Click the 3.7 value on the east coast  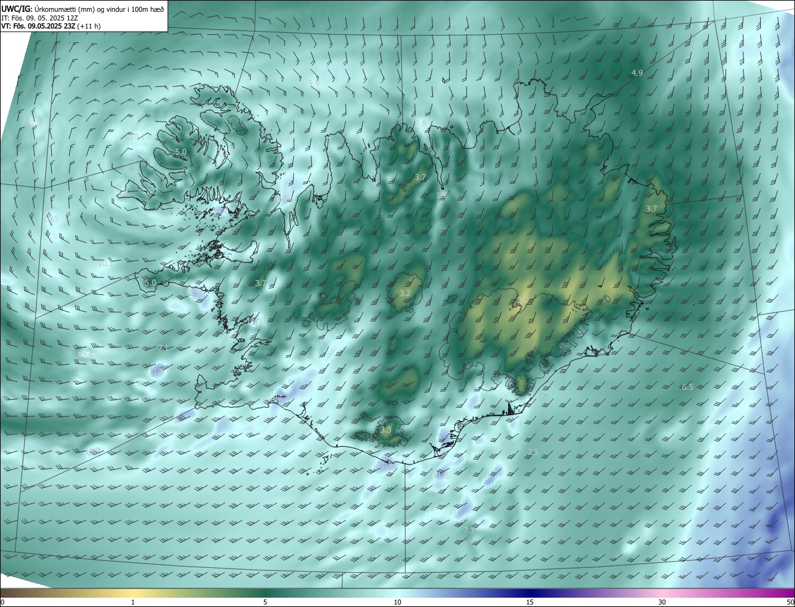[x=652, y=209]
